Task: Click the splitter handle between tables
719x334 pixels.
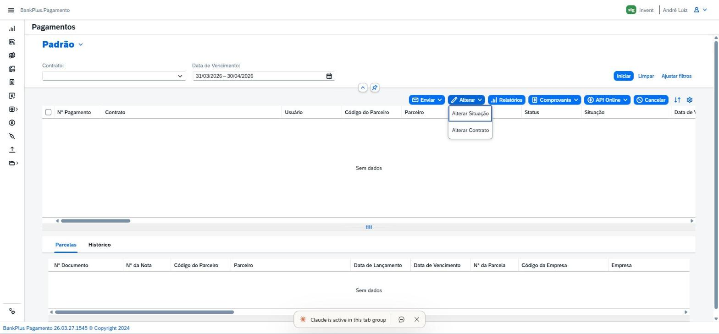Action: pos(369,227)
